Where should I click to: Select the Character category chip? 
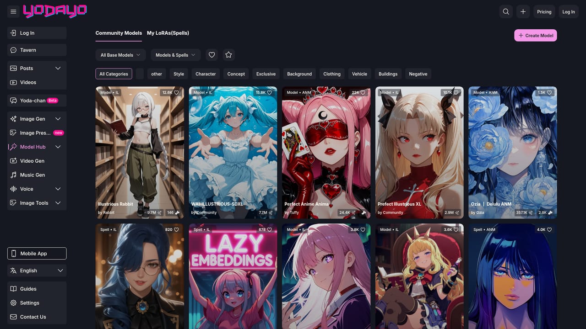(x=206, y=74)
